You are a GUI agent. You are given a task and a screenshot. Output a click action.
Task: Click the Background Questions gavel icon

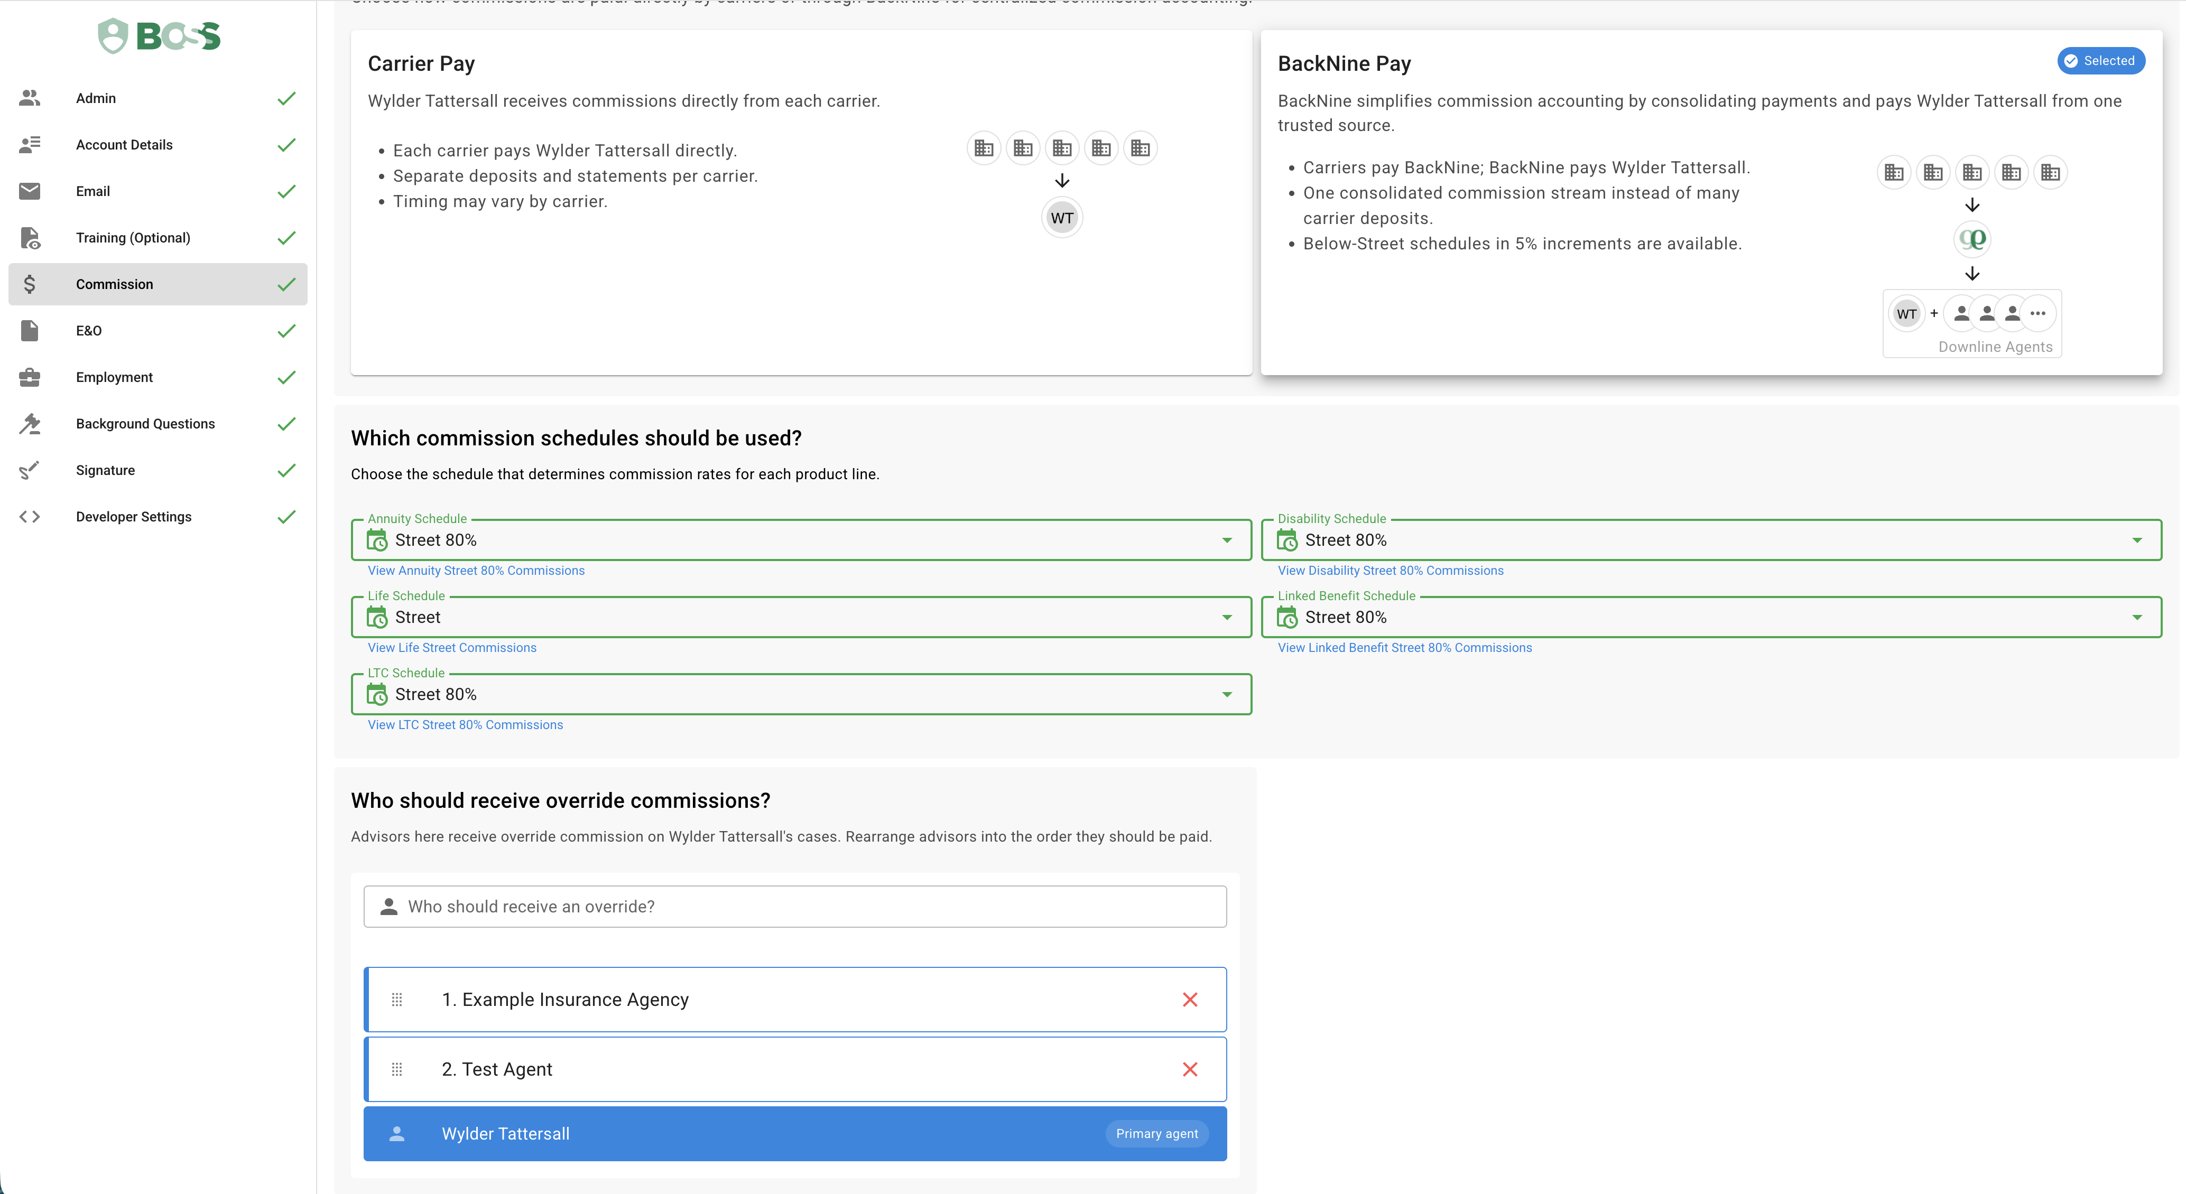coord(30,424)
